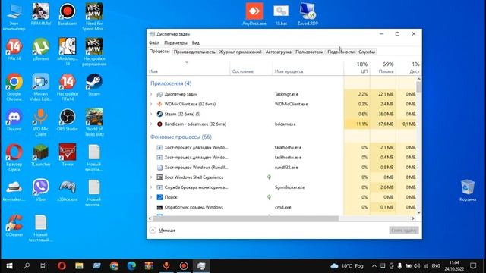
Task: Select the Recycle Bin (Корзина) icon
Action: (468, 190)
